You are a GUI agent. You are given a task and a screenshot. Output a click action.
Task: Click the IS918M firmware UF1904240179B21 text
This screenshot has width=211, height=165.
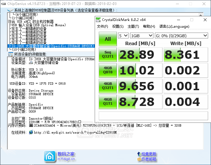point(55,122)
